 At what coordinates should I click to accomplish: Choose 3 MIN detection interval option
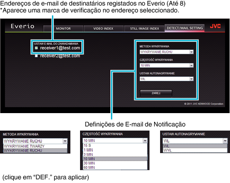pyautogui.click(x=115, y=154)
